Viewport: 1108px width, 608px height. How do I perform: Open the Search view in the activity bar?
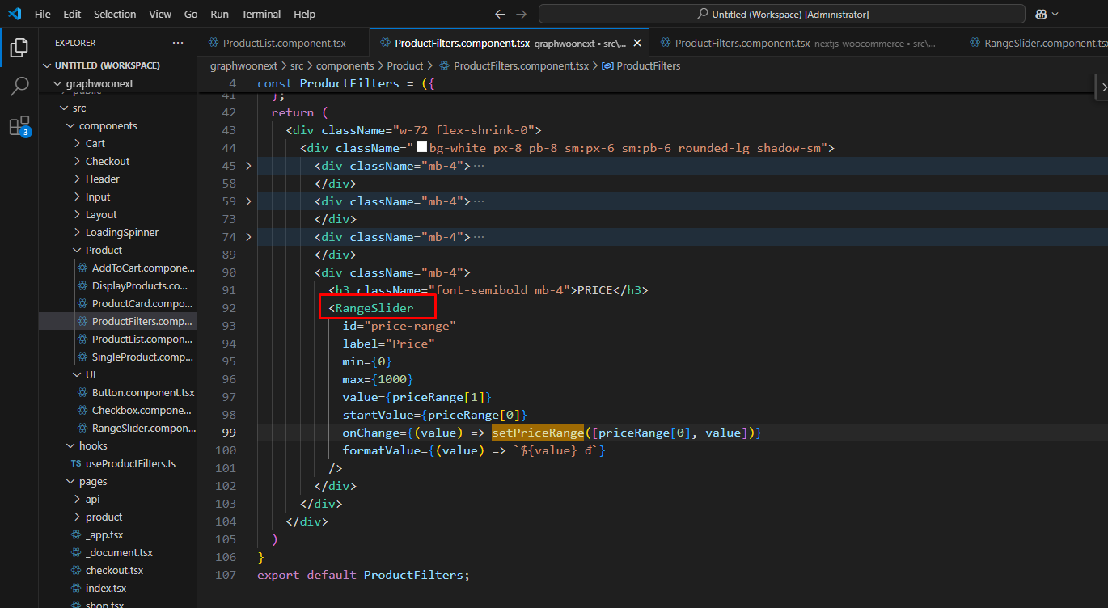(x=19, y=87)
